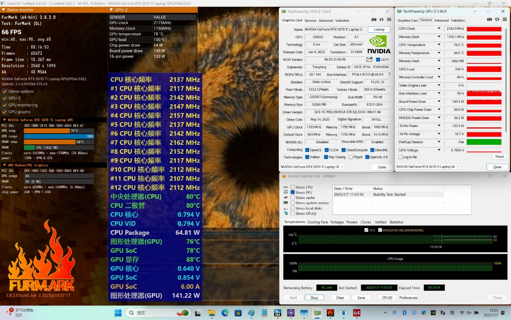The height and width of the screenshot is (320, 511).
Task: Open Statistics tab in AIDA64
Action: point(396,222)
